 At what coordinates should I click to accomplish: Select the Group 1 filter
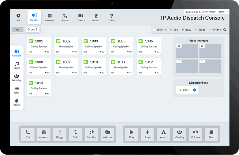32,29
